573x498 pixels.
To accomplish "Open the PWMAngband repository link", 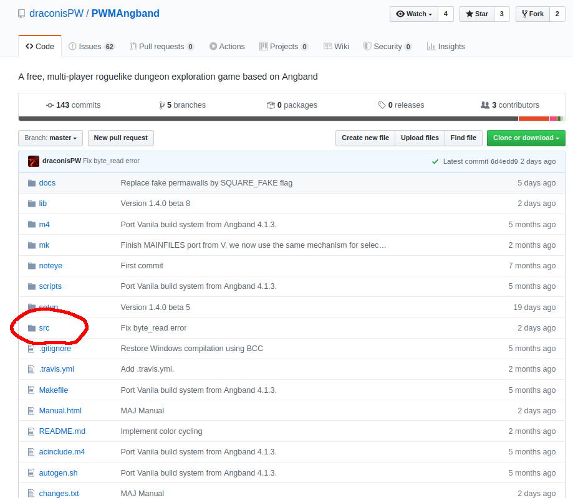I will coord(125,14).
